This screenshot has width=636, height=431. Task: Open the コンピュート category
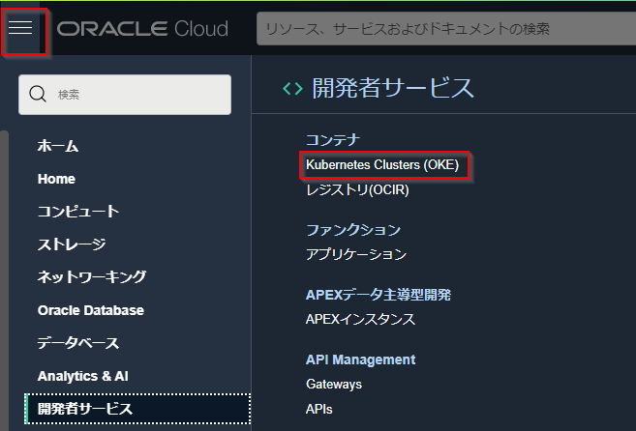coord(78,212)
